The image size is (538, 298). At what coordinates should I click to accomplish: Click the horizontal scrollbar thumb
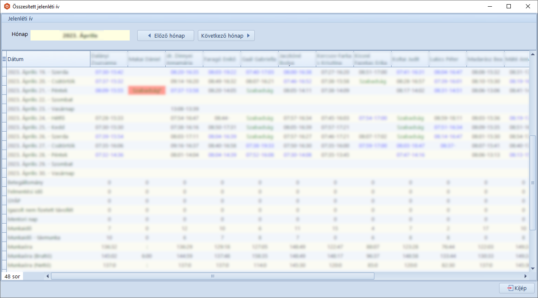[213, 276]
